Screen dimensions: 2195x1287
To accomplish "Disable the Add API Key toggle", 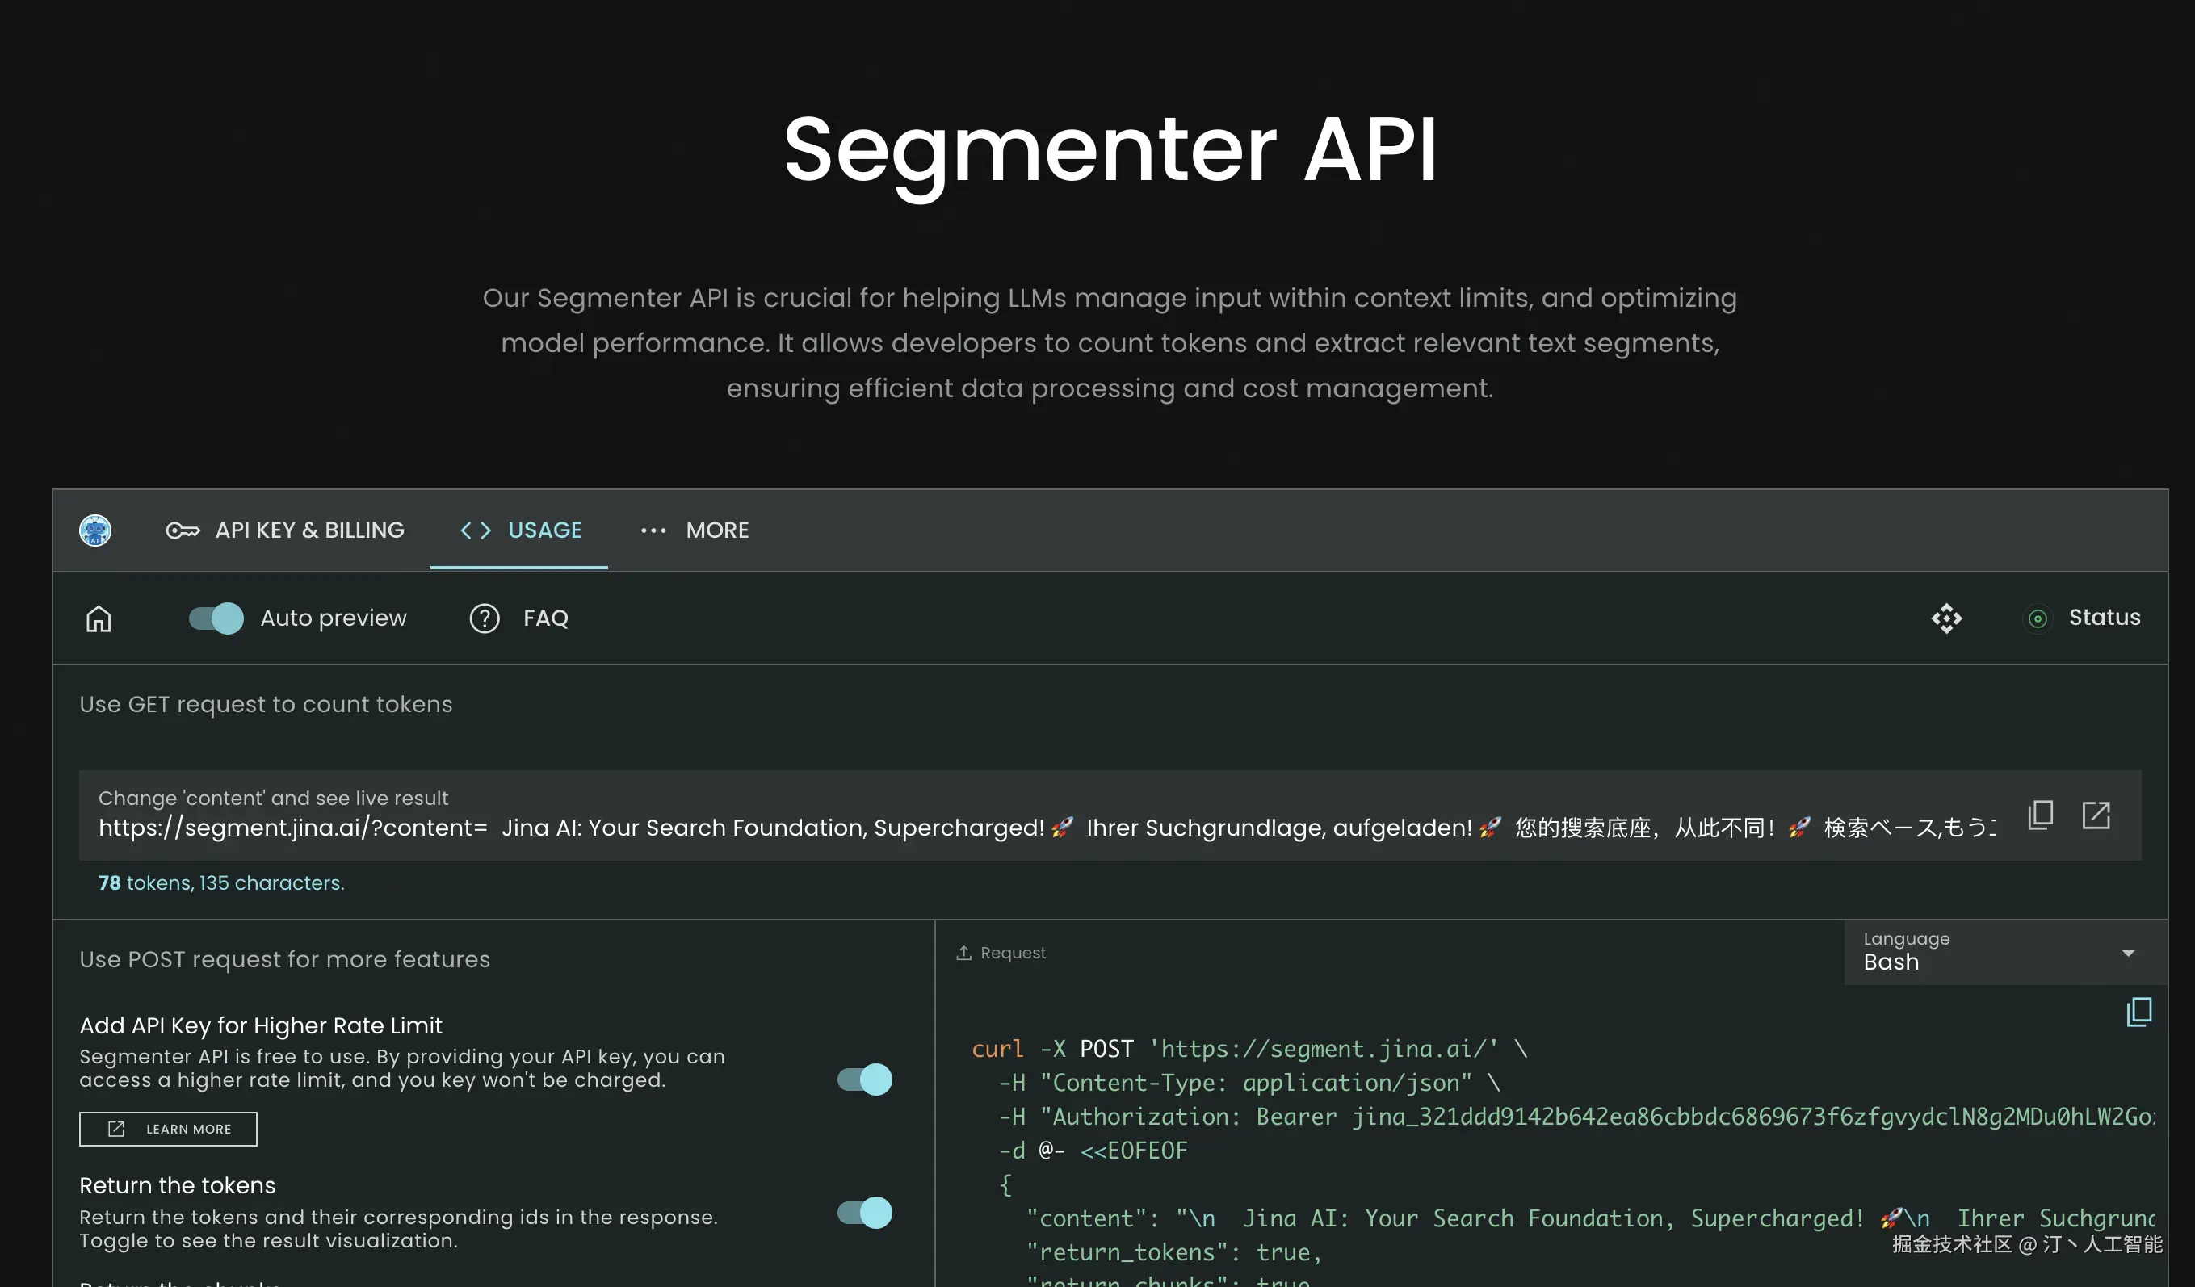I will [x=864, y=1079].
